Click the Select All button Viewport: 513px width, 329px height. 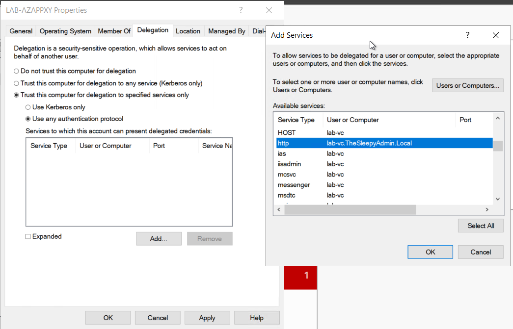(x=480, y=226)
